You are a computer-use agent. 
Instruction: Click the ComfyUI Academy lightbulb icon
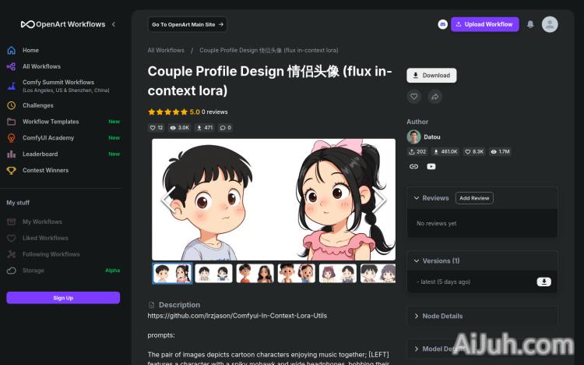click(x=12, y=138)
